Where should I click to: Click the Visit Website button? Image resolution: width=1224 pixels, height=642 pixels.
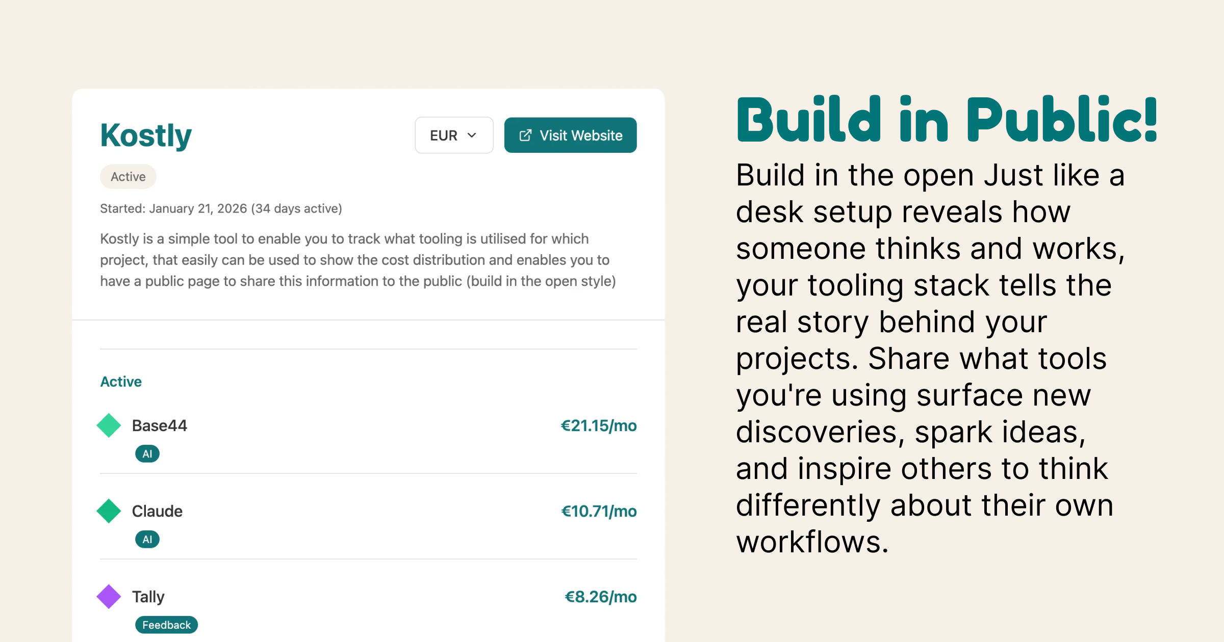tap(570, 135)
